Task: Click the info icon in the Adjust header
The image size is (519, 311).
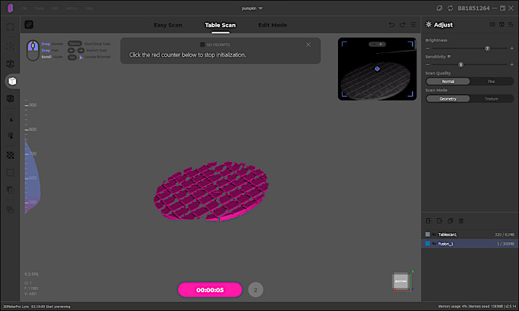Action: (501, 25)
